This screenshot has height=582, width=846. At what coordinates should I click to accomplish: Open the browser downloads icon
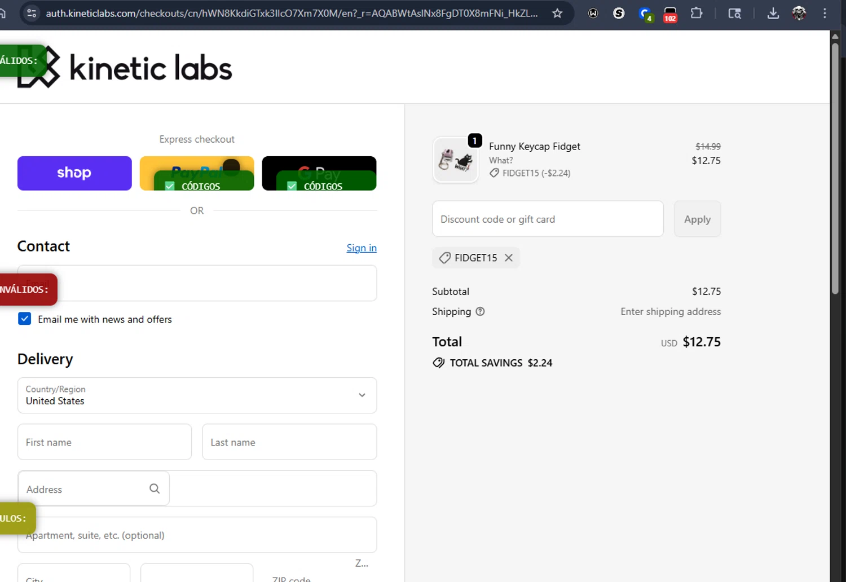point(773,13)
